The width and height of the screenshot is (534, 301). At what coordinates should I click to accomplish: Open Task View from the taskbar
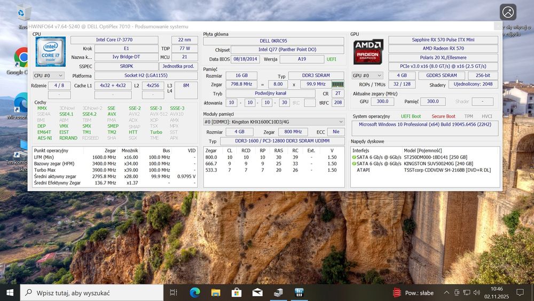tap(174, 292)
